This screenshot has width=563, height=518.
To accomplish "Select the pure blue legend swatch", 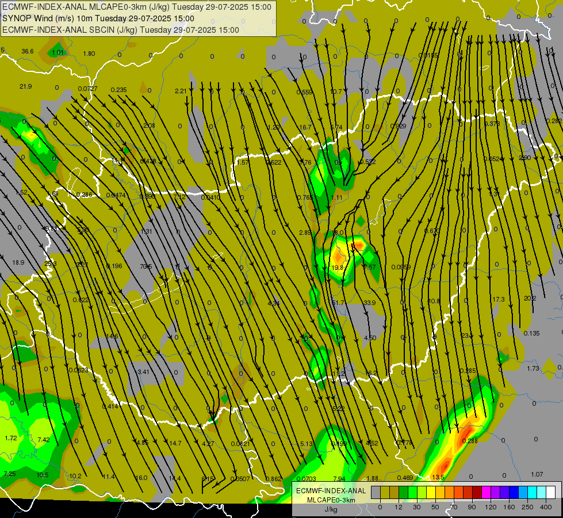I will [x=514, y=492].
